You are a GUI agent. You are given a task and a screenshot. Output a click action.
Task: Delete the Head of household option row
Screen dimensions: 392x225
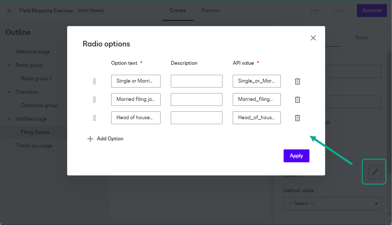(297, 118)
